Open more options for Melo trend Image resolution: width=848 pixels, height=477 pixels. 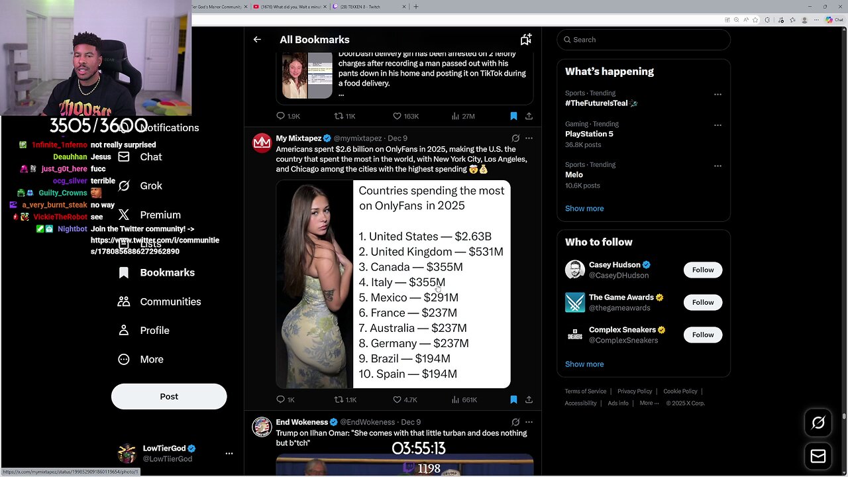[717, 166]
